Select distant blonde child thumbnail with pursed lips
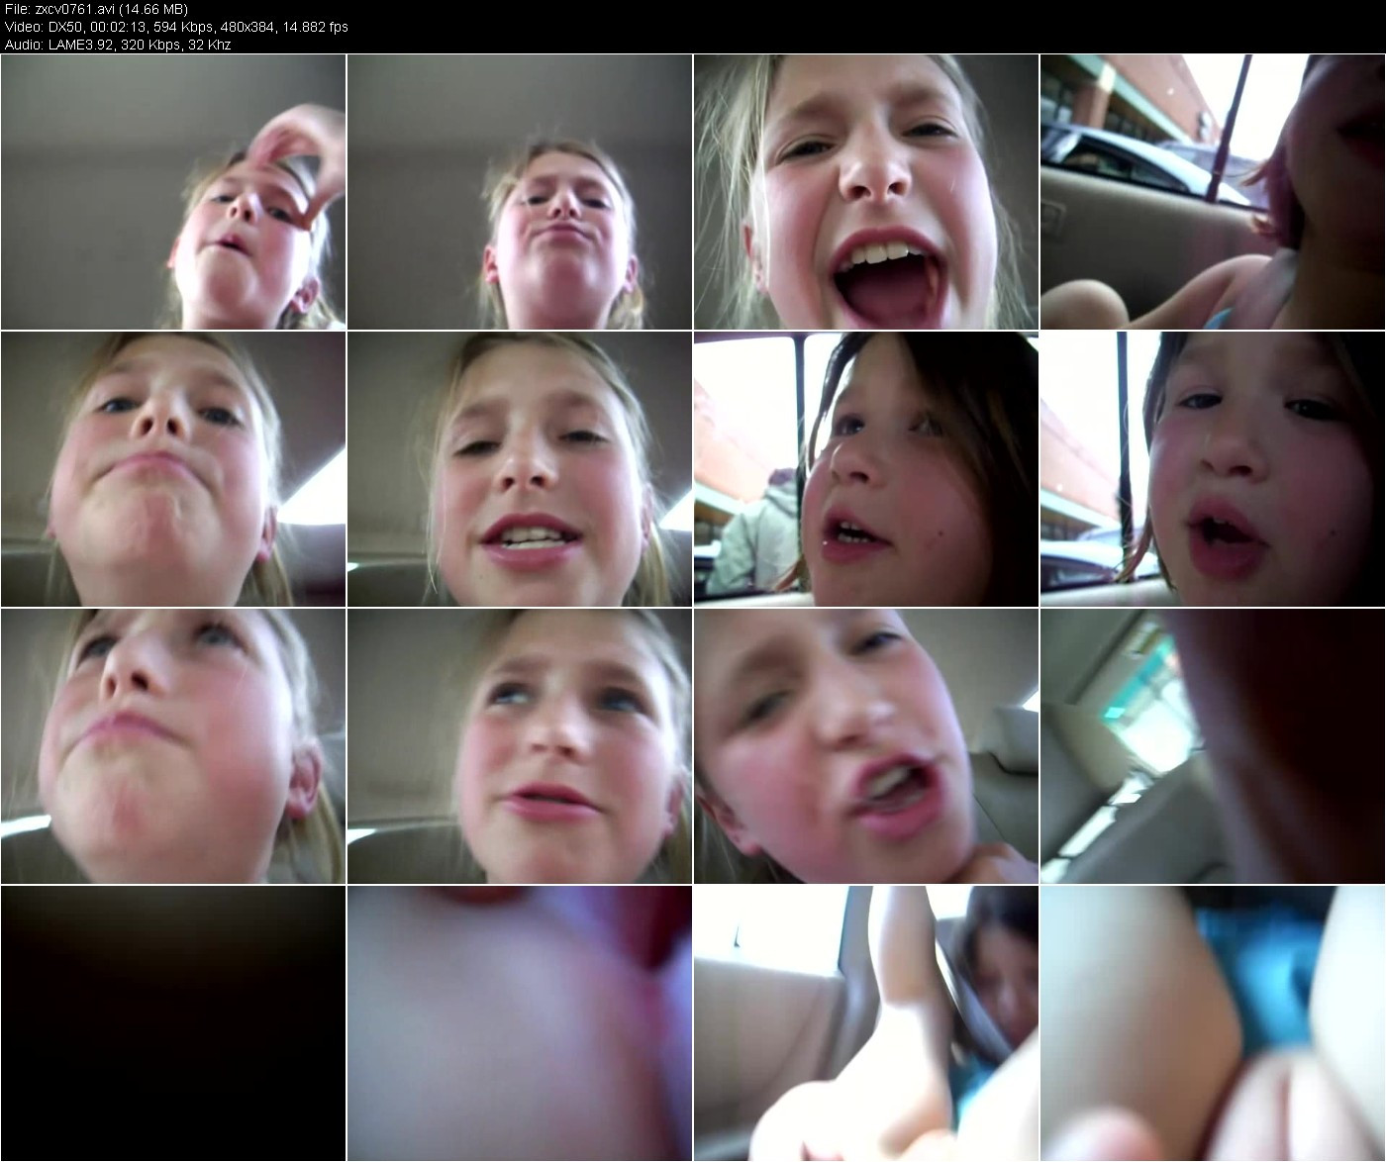 [520, 192]
